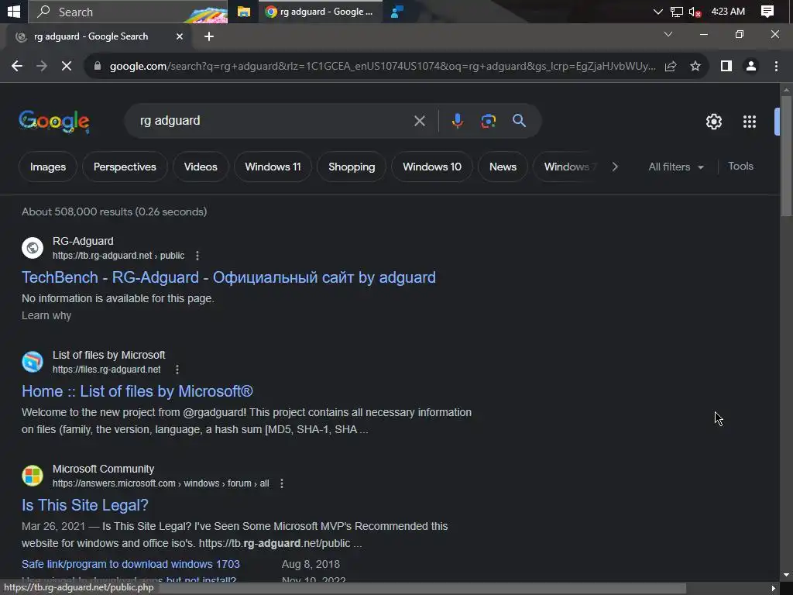The width and height of the screenshot is (793, 595).
Task: Click RG-Adguard site favicon
Action: click(33, 248)
